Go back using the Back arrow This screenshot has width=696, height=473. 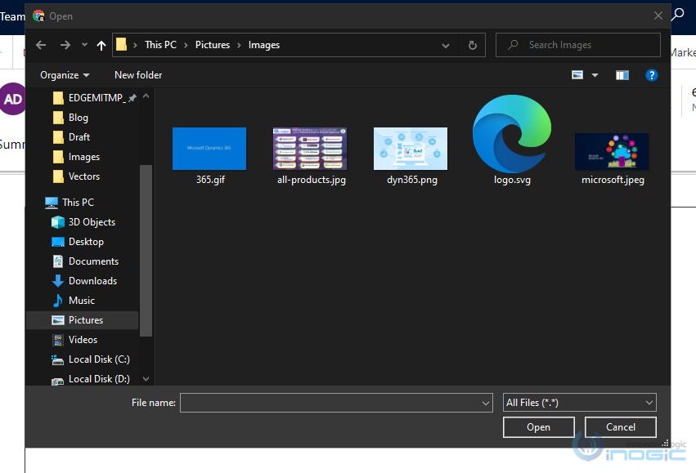(41, 45)
